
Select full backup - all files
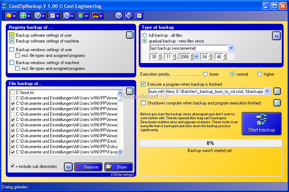point(145,35)
